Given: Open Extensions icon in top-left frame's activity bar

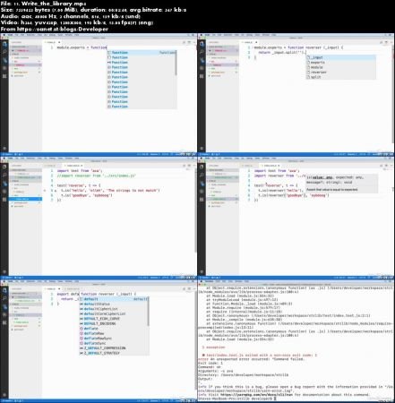Looking at the screenshot, I should click(4, 76).
